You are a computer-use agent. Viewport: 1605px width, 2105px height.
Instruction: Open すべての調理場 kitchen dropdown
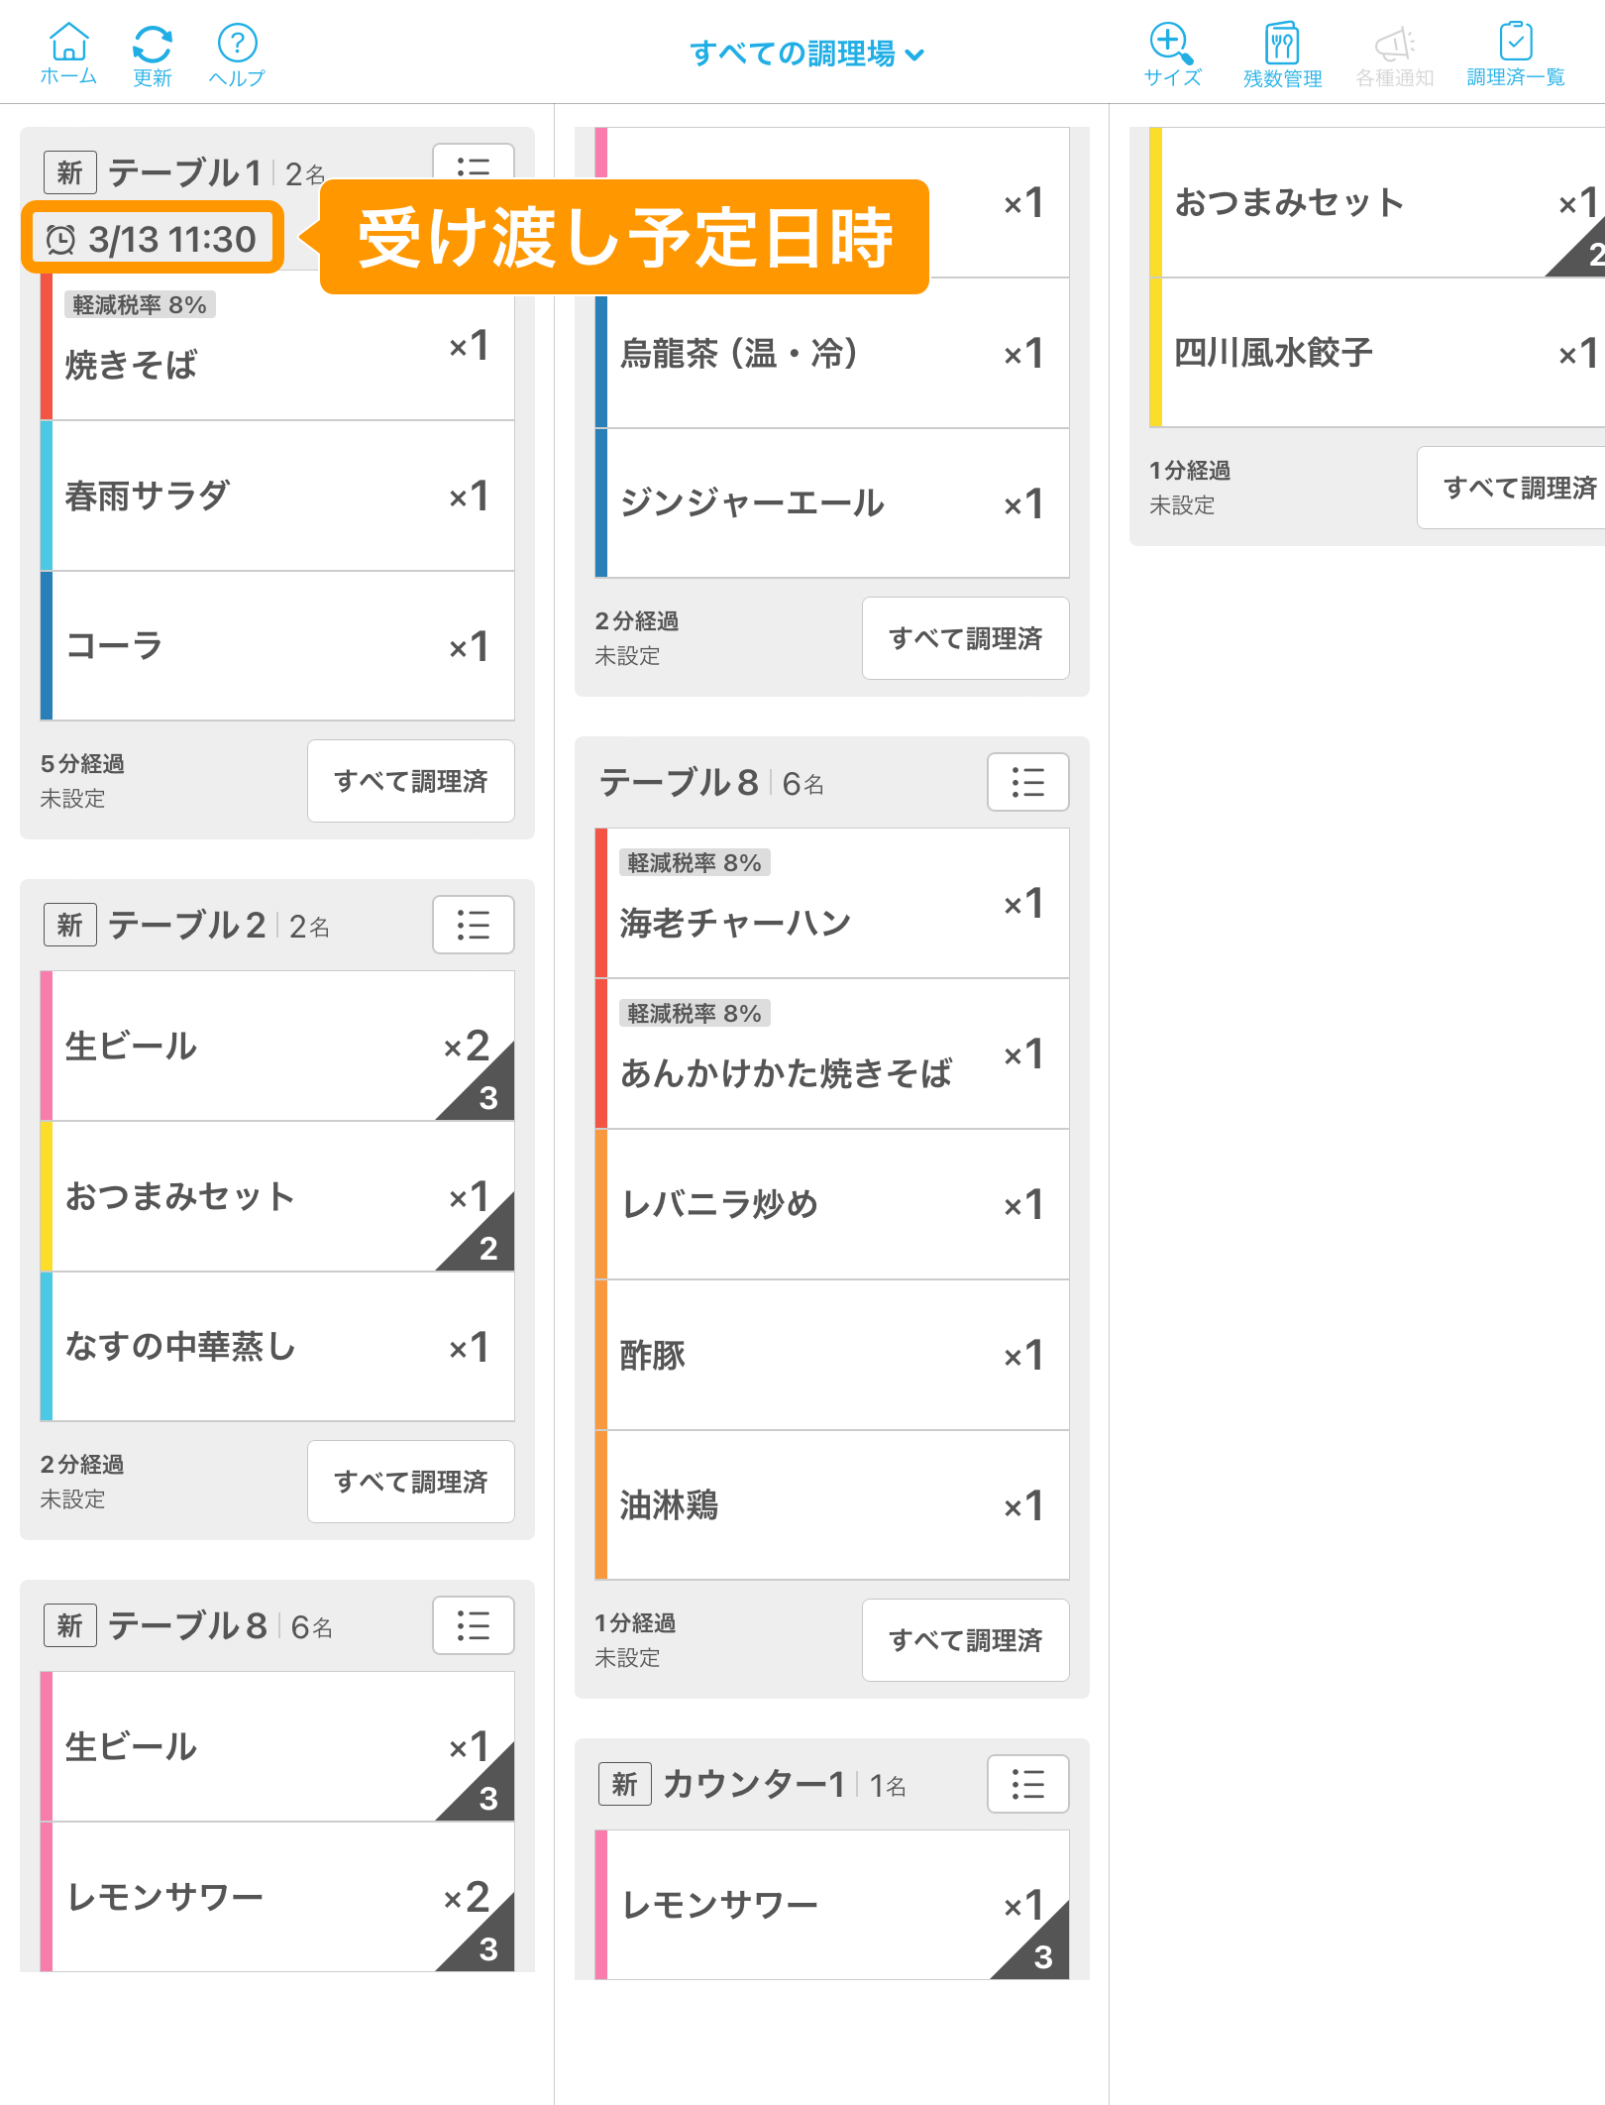[x=806, y=54]
